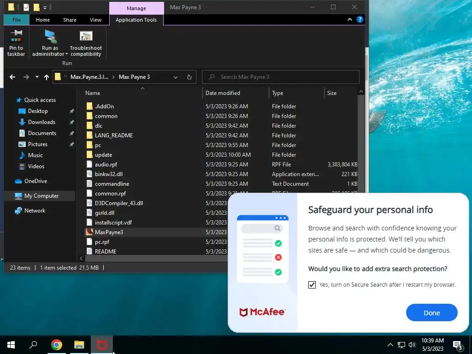
Task: Click Max.Payne.3.I... breadcrumb segment
Action: (89, 77)
